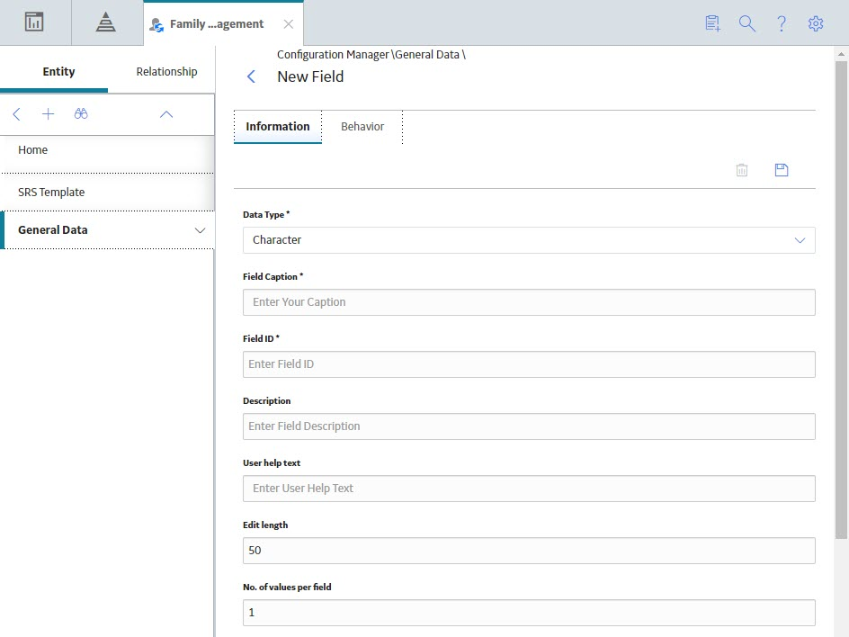Viewport: 849px width, 637px height.
Task: Select SRS Template in the entity list
Action: (107, 193)
